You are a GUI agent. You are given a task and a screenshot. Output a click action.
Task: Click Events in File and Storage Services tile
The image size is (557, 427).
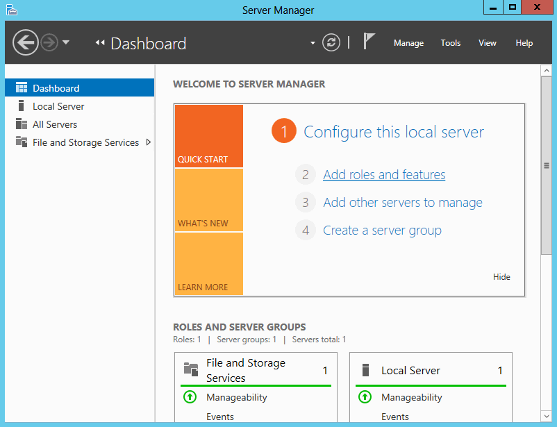pos(220,417)
